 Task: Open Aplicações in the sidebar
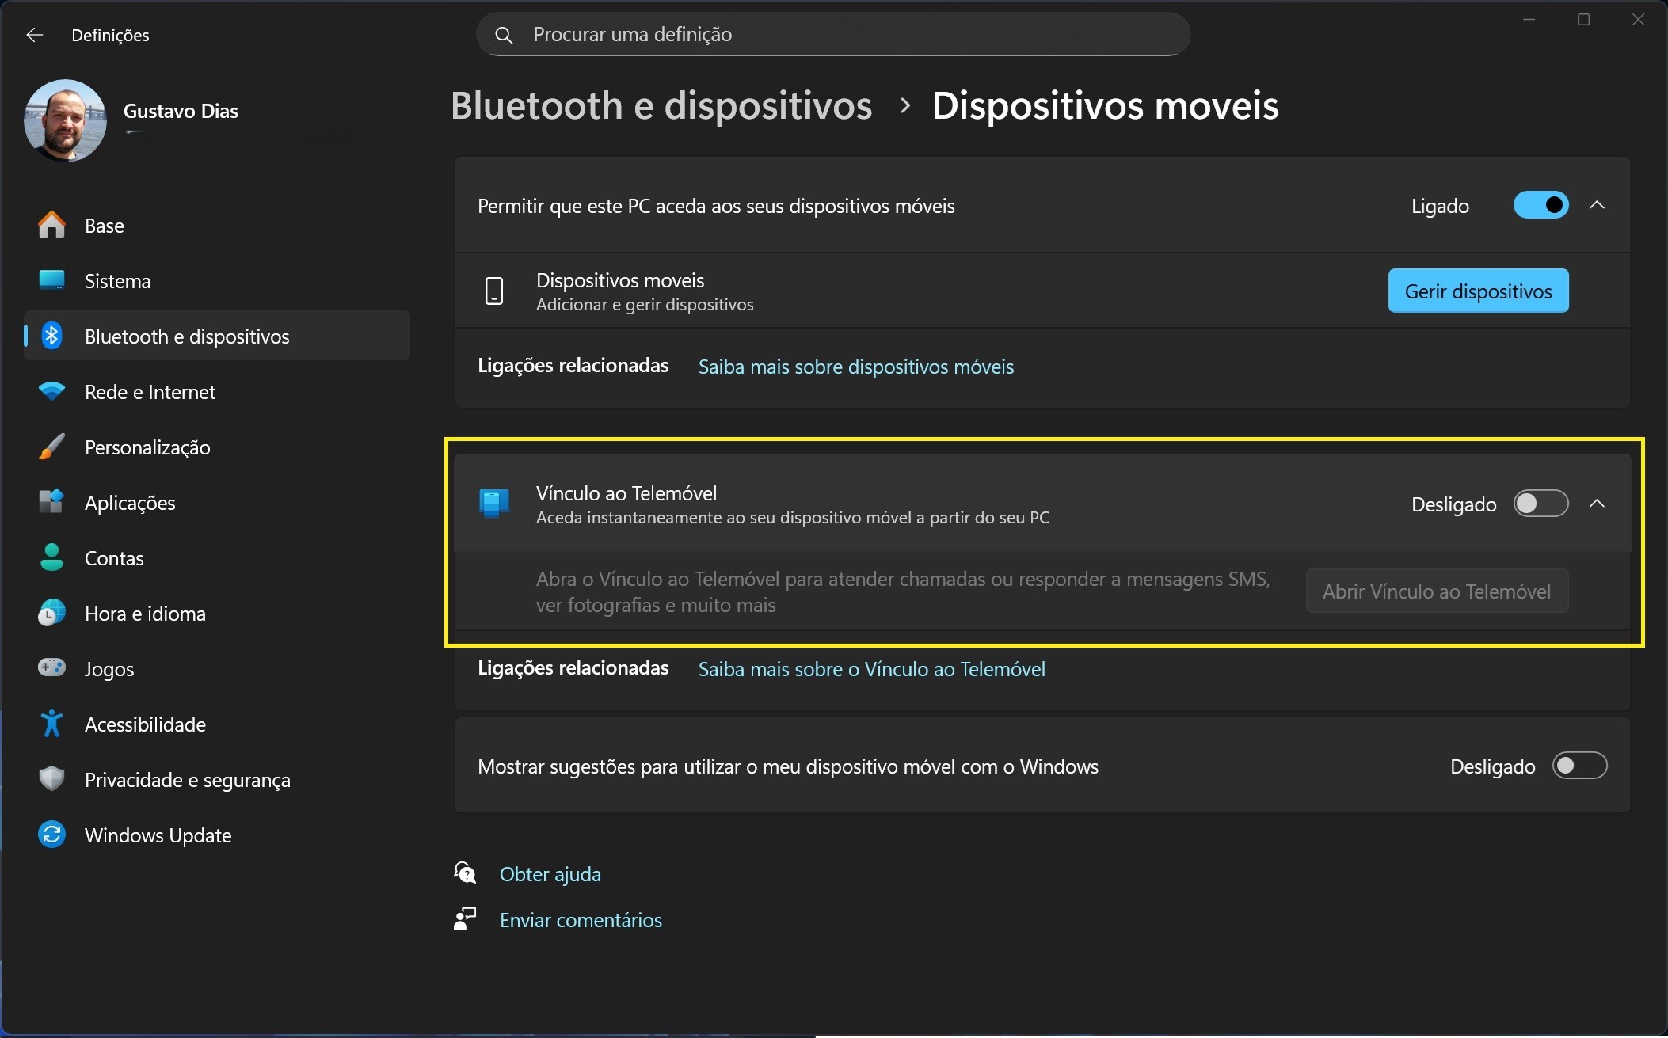[130, 503]
